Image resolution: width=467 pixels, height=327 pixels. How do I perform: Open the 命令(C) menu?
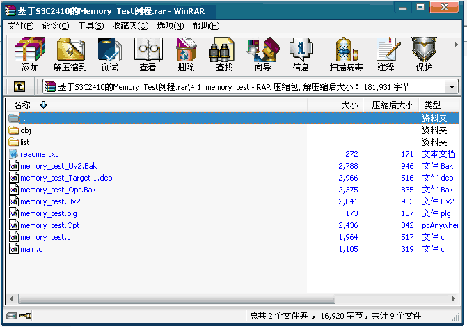coord(56,26)
